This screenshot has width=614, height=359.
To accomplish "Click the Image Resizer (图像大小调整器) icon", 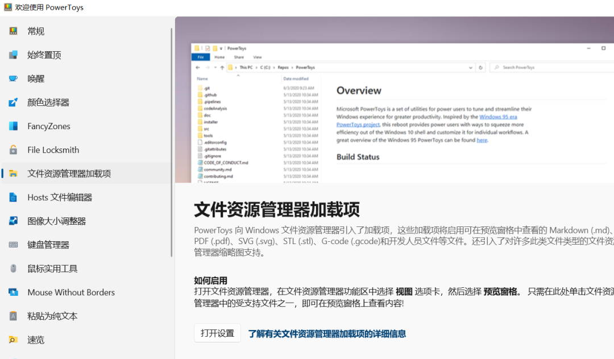I will (x=13, y=221).
